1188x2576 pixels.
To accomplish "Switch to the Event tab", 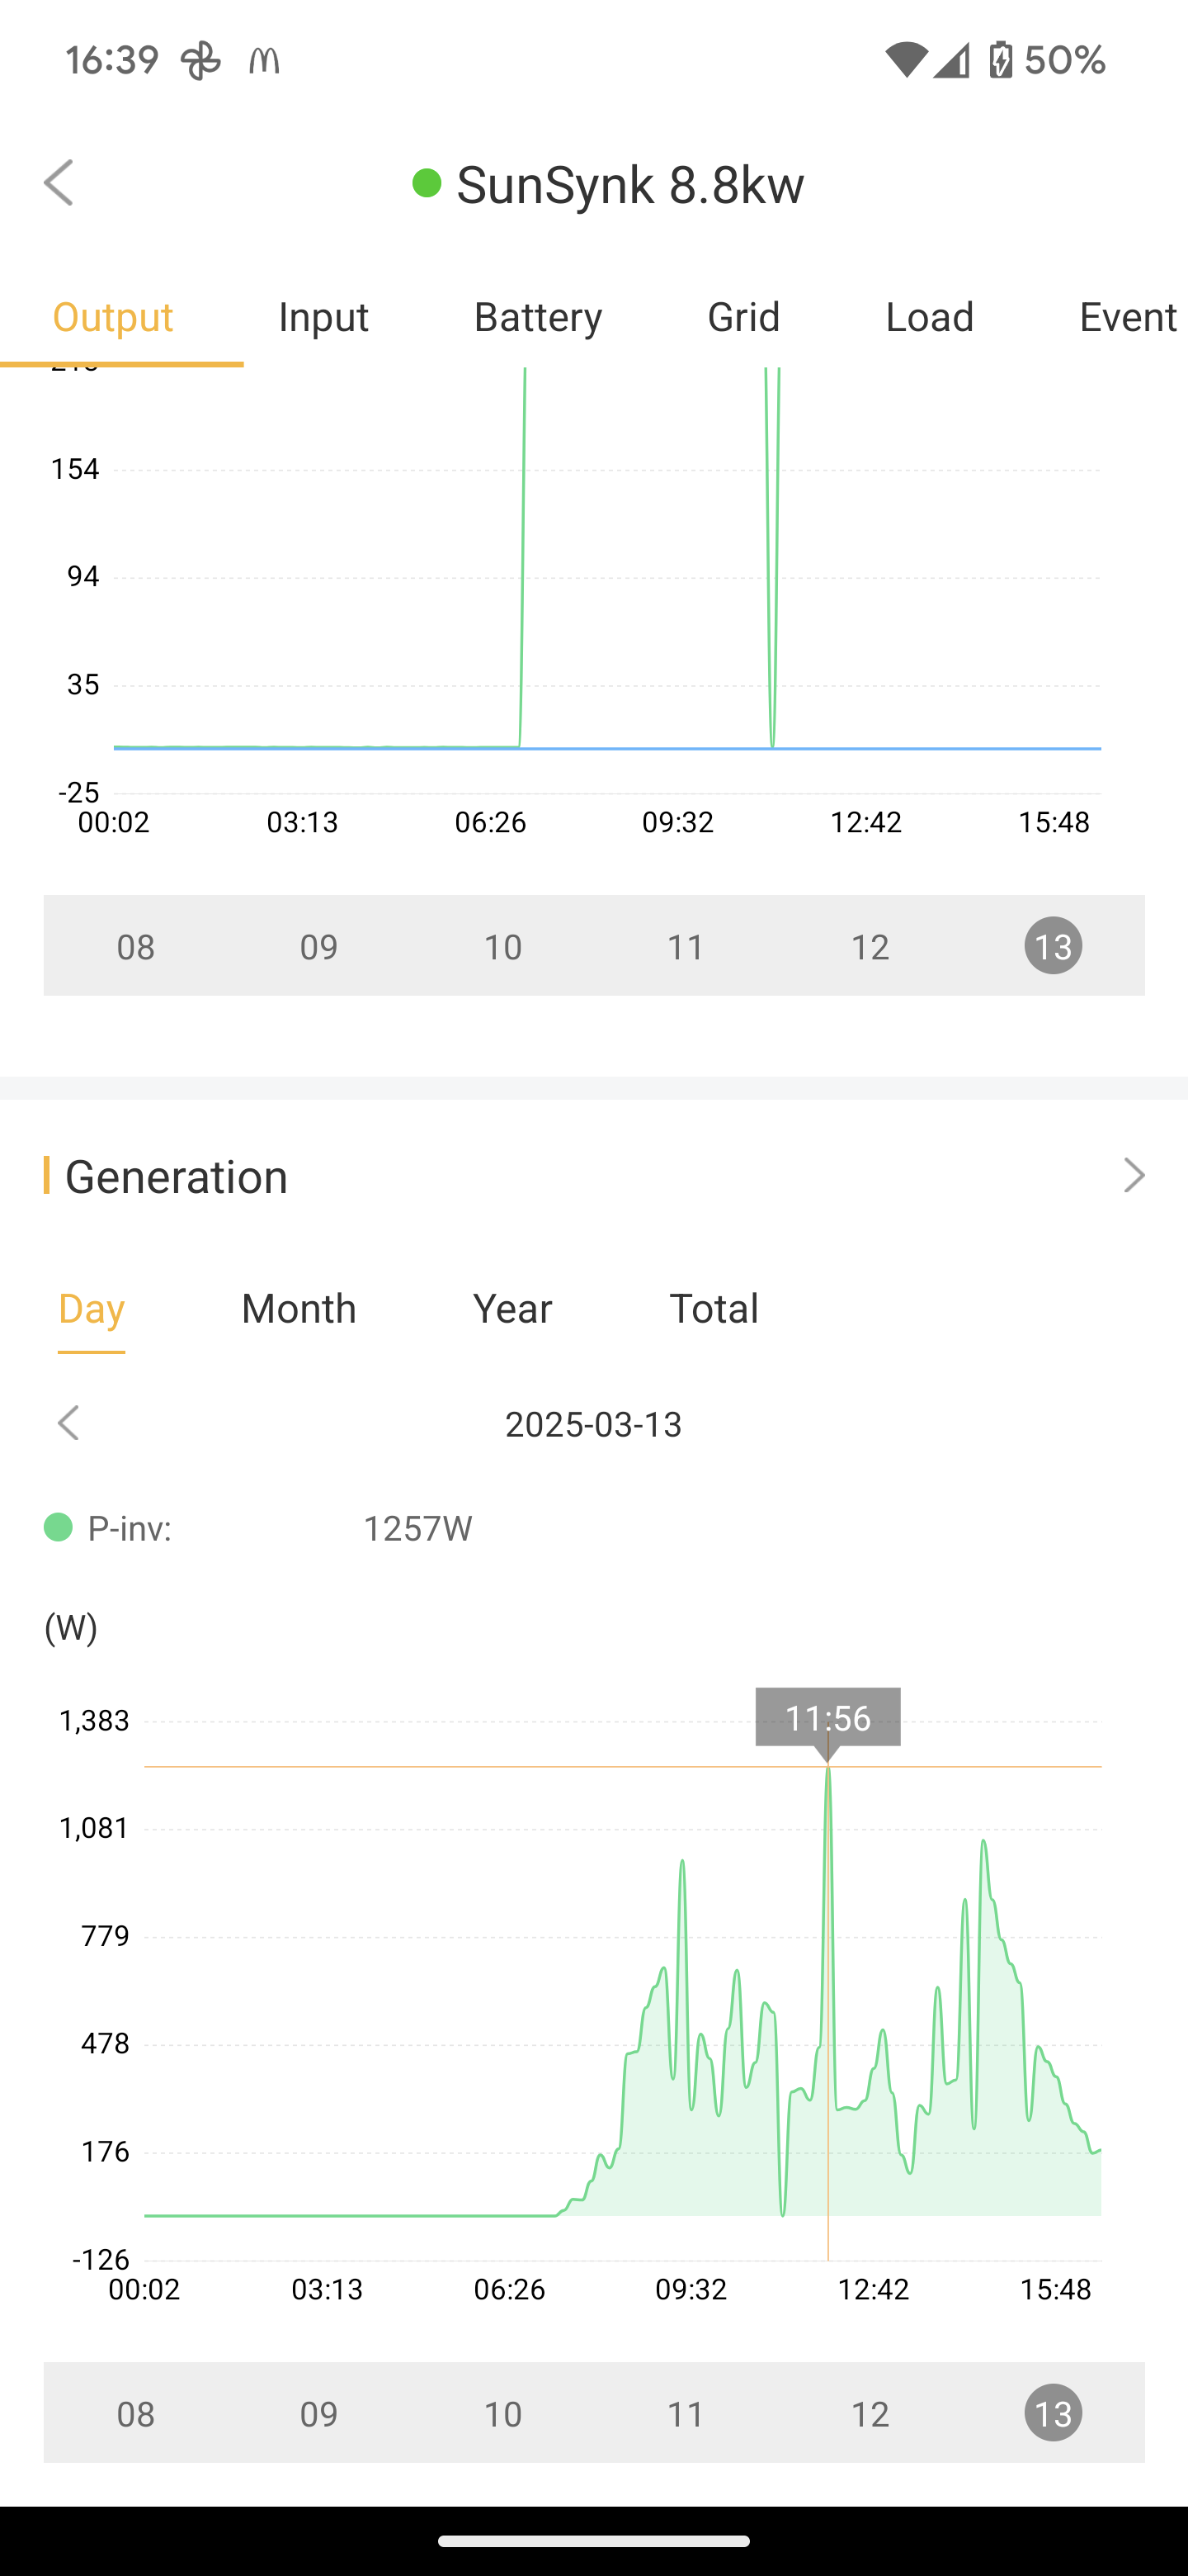I will coord(1128,317).
